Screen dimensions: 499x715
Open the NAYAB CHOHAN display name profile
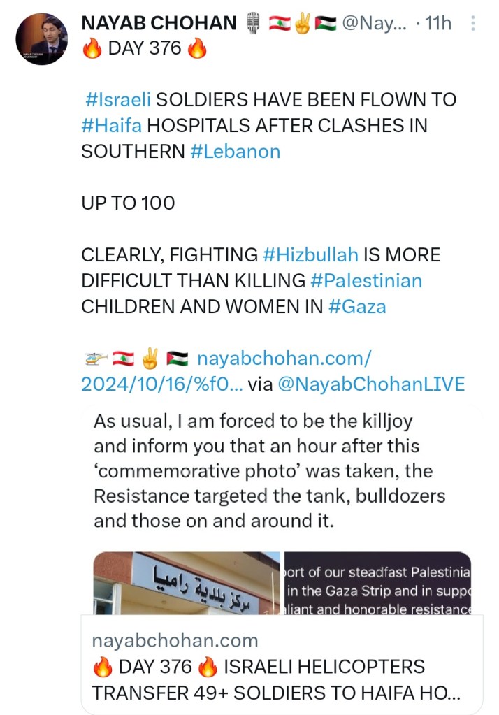pyautogui.click(x=159, y=23)
